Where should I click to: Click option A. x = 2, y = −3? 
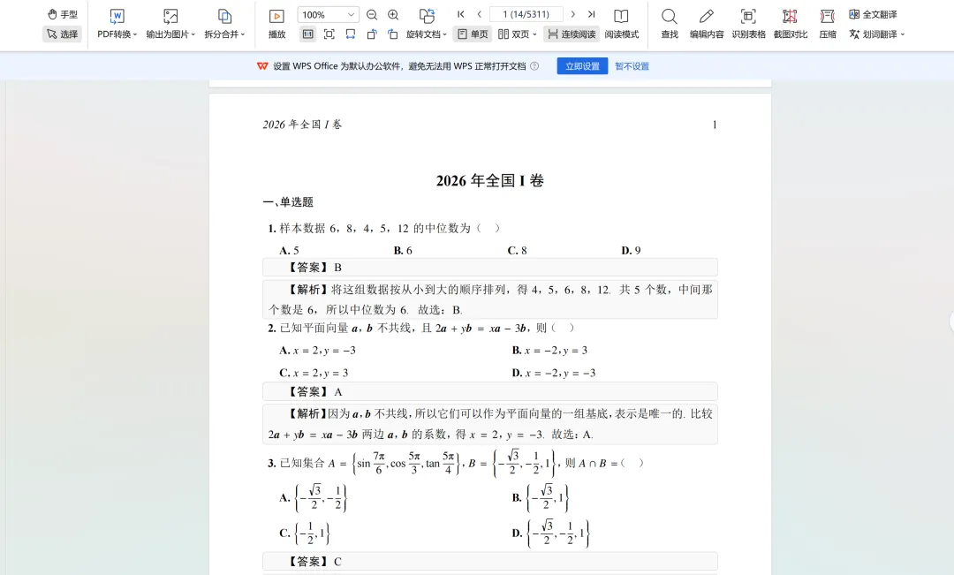point(318,351)
